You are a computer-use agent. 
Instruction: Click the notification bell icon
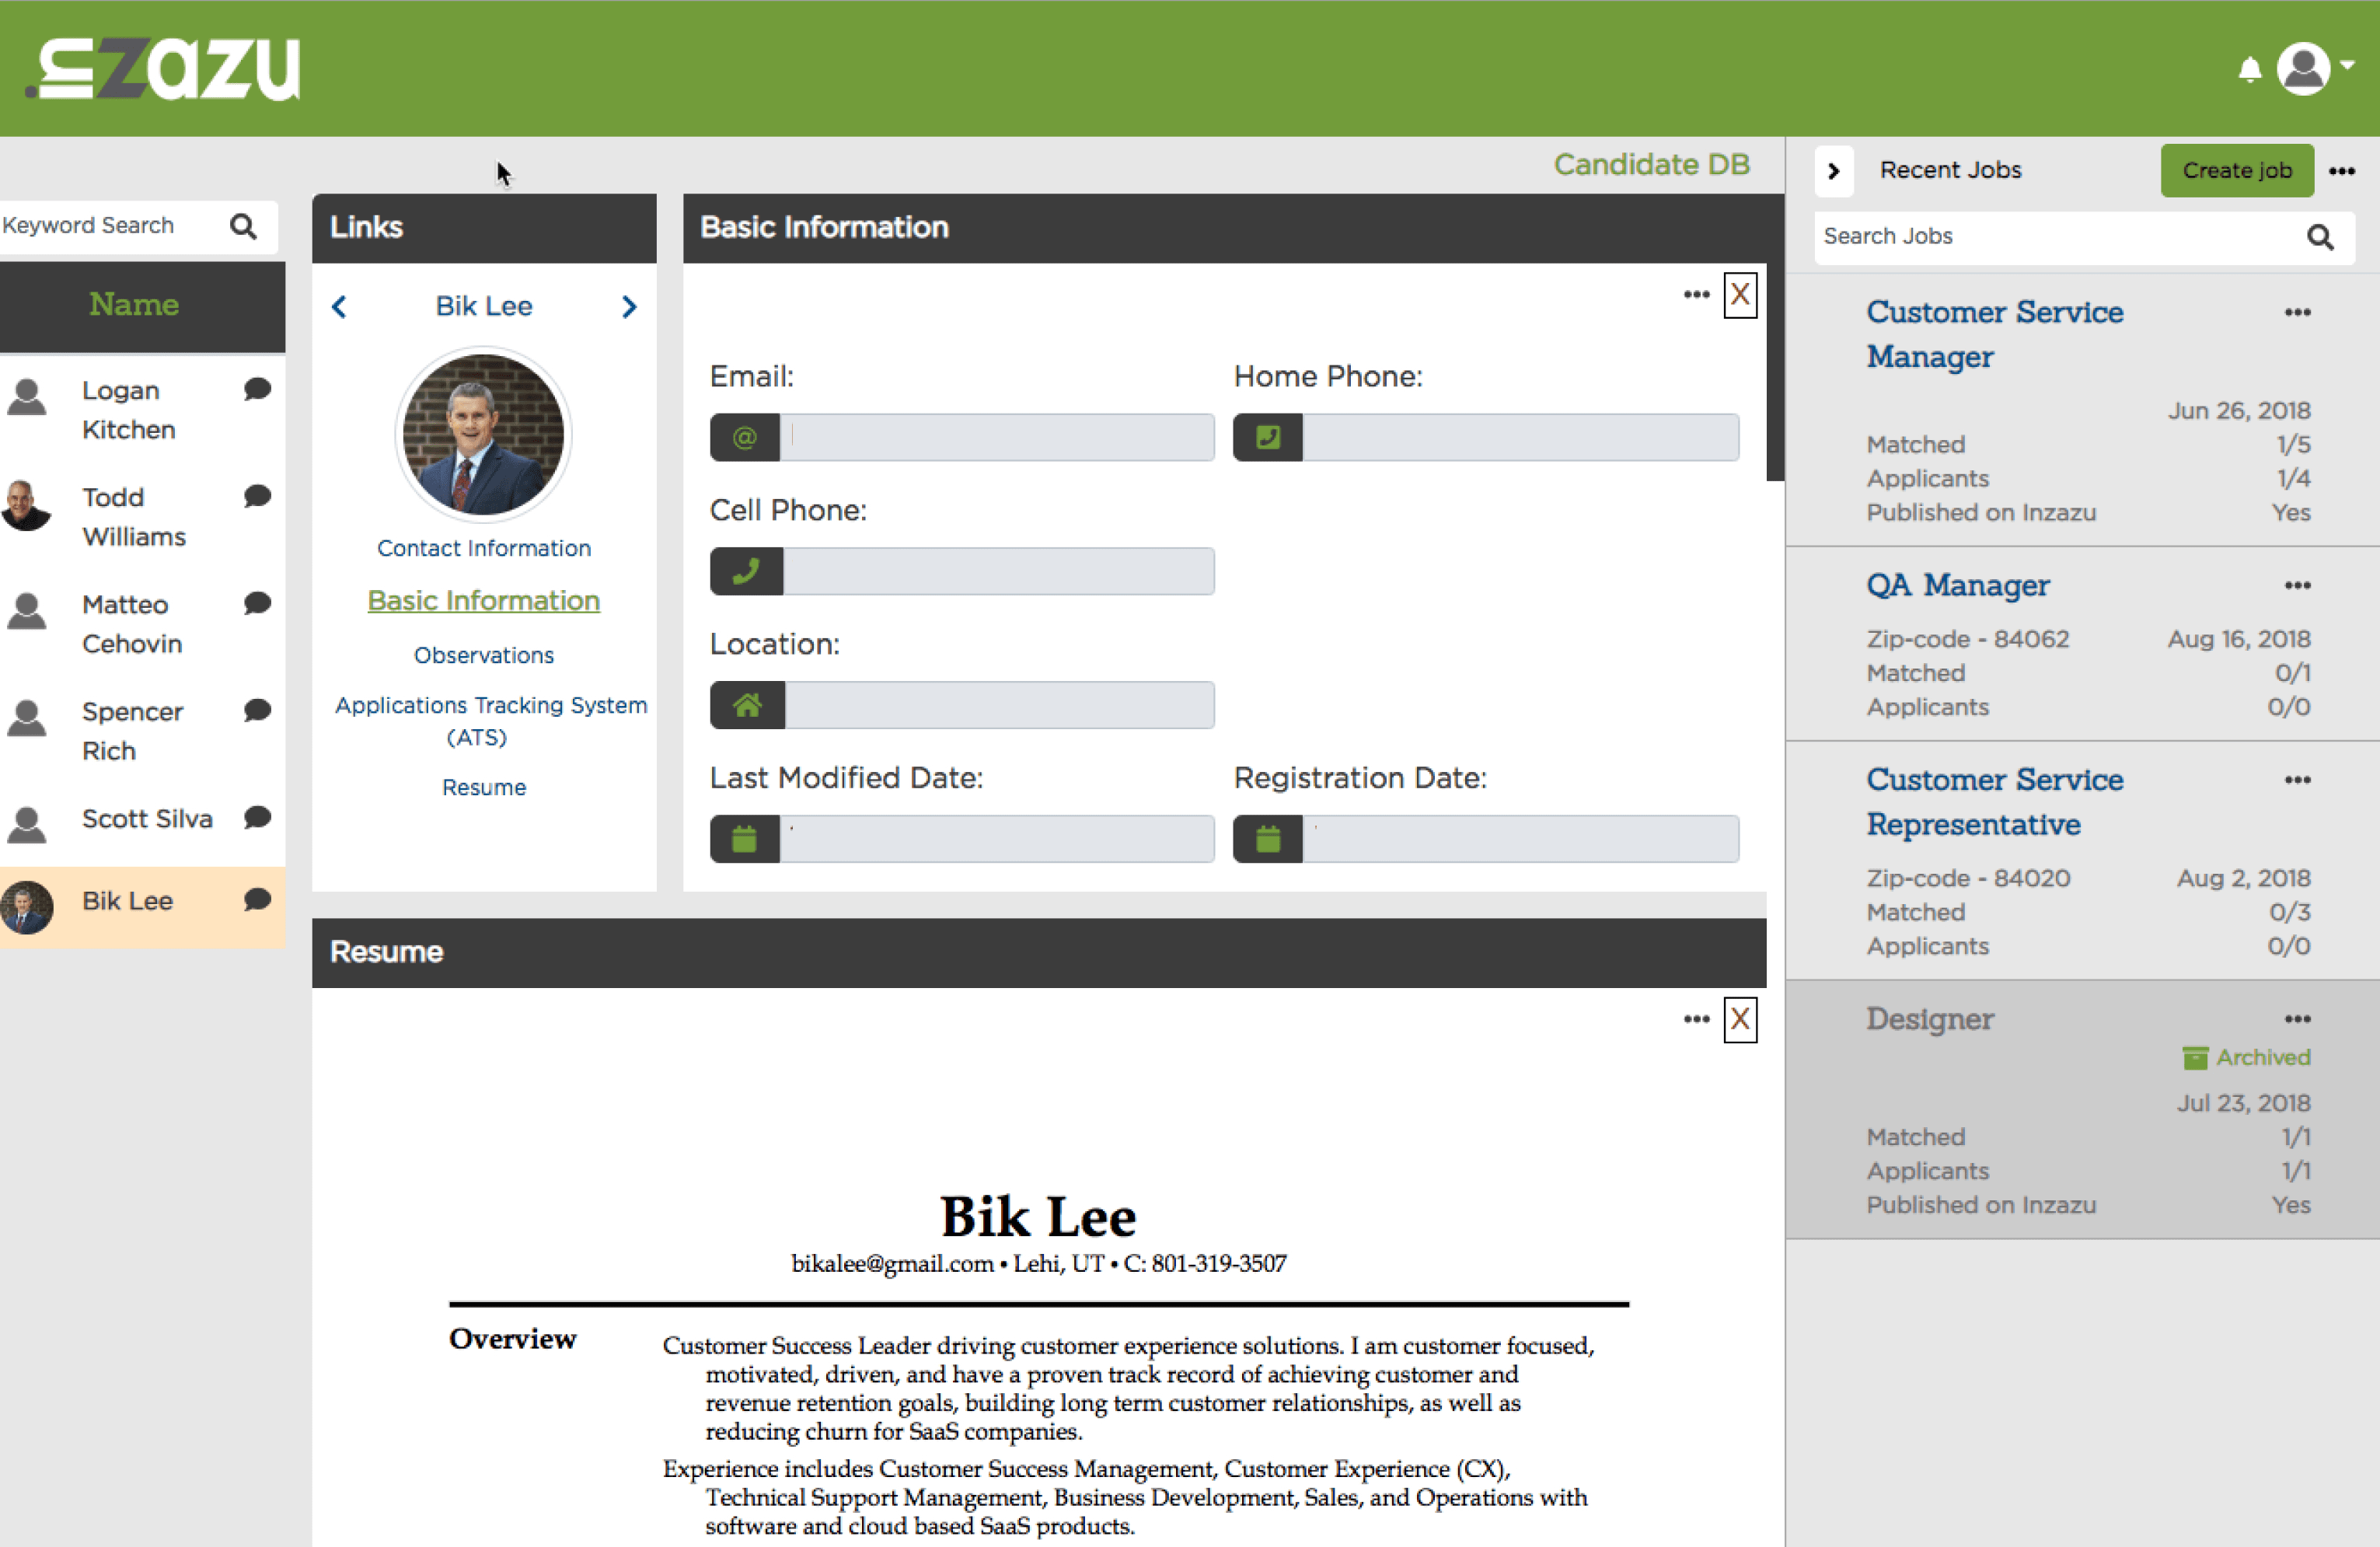[2249, 69]
